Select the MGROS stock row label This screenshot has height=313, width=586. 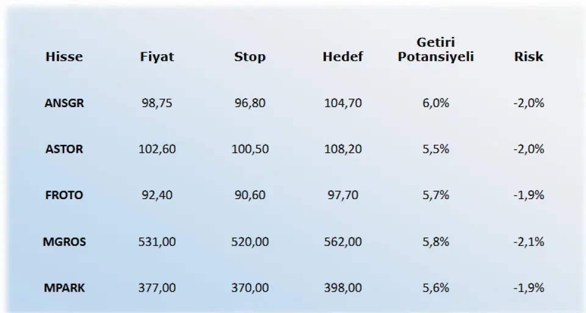[64, 242]
